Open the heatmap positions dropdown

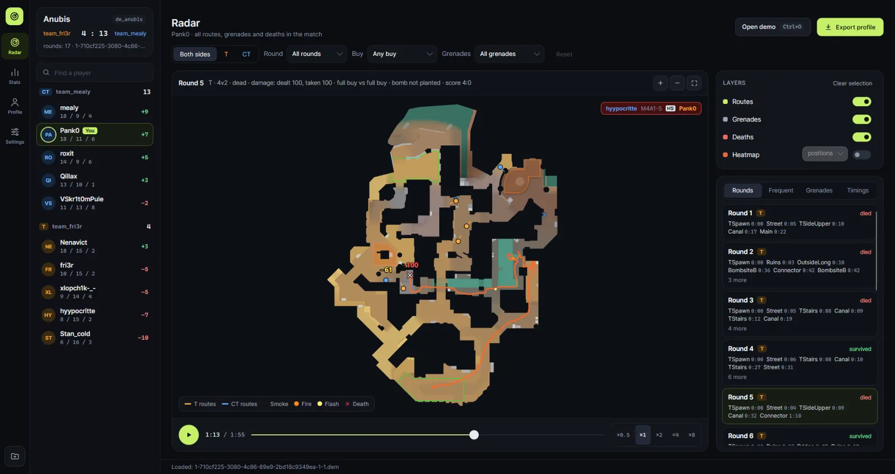pos(825,154)
